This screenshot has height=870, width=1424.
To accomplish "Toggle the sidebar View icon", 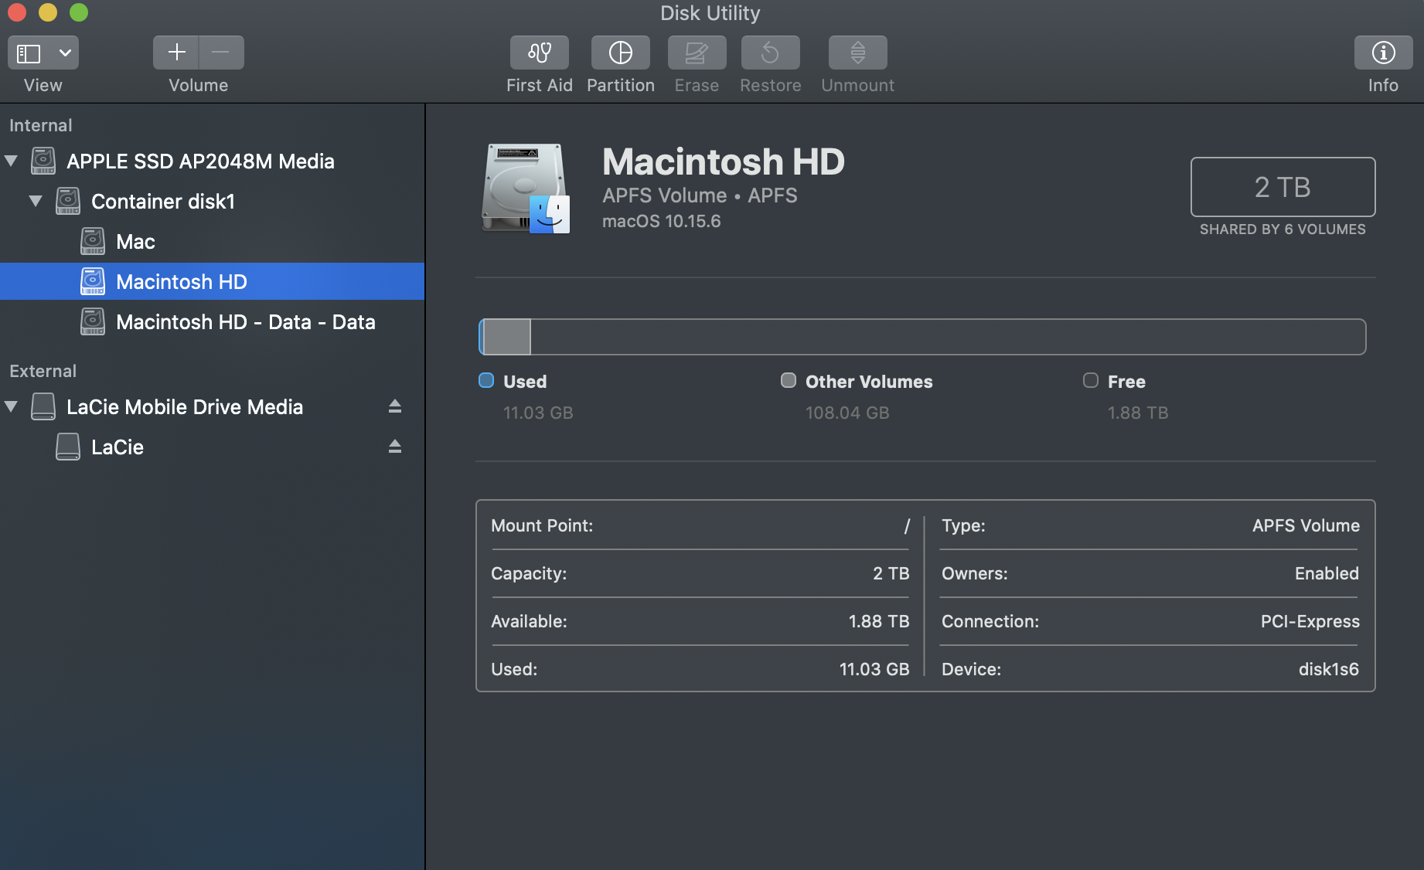I will pos(29,53).
